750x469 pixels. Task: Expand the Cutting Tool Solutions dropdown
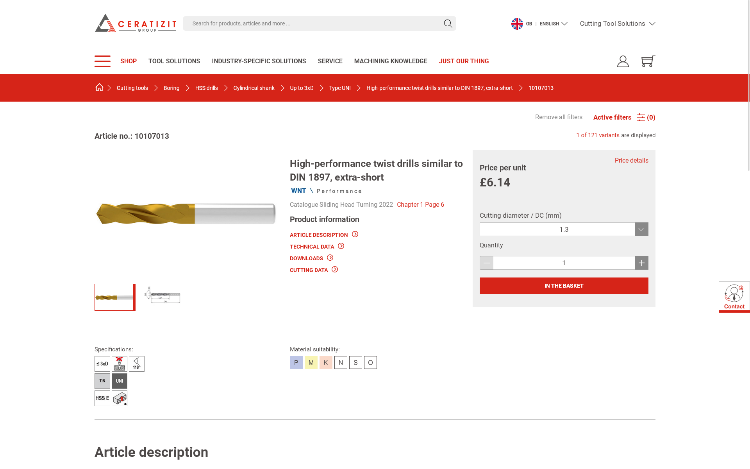coord(618,24)
